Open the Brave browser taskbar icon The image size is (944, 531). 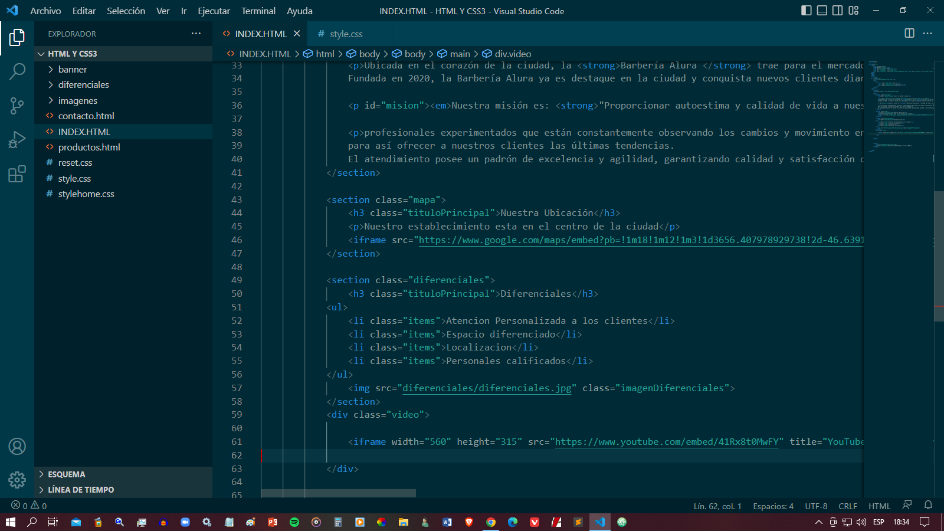[x=469, y=522]
